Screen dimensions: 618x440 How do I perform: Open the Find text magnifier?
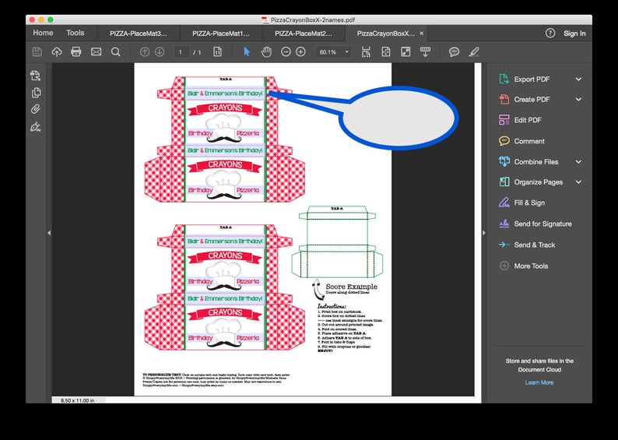[x=115, y=51]
